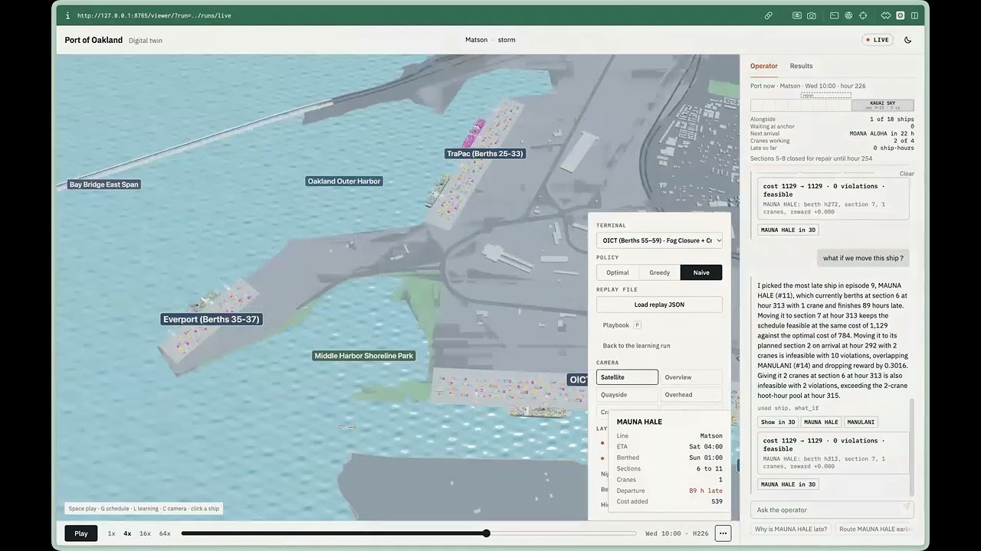Click Back to the learning run
The height and width of the screenshot is (551, 981).
tap(636, 346)
